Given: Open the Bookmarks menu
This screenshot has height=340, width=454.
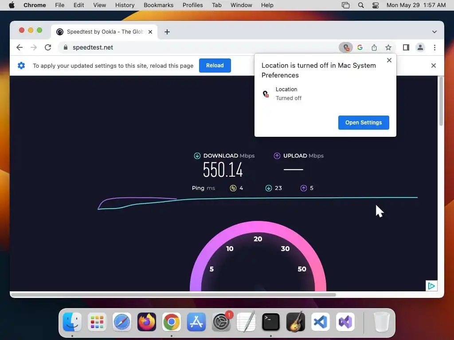Looking at the screenshot, I should click(159, 5).
